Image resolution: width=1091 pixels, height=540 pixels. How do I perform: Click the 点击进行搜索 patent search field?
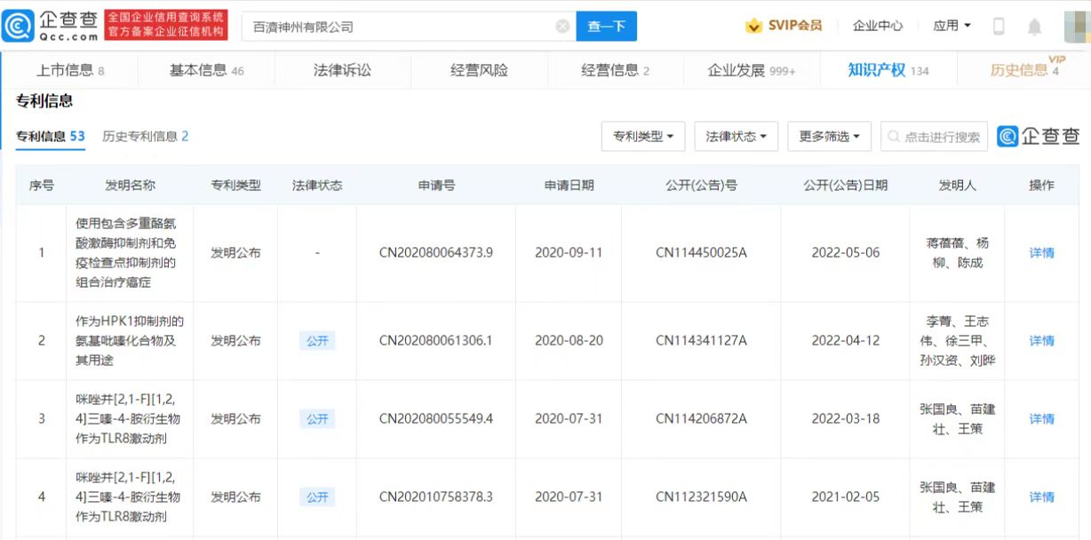pos(935,137)
